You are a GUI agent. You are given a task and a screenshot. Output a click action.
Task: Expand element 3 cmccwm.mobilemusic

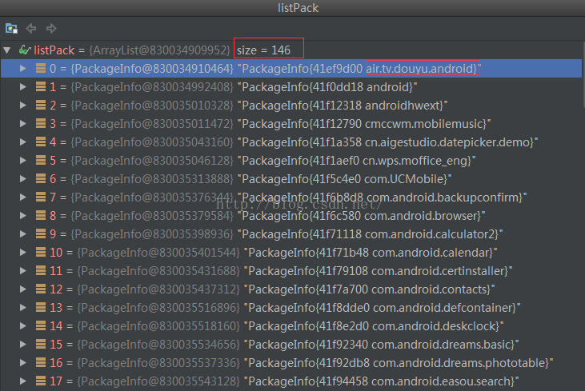pos(22,123)
